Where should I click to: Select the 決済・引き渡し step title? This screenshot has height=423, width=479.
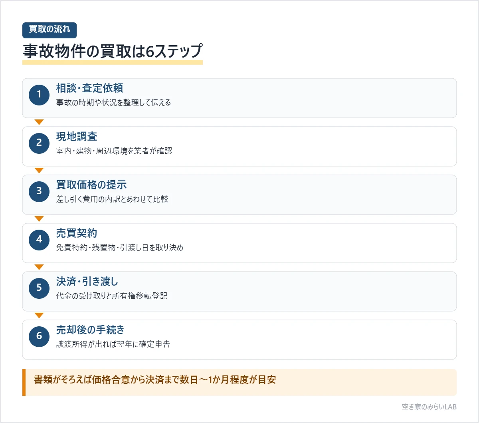point(87,282)
